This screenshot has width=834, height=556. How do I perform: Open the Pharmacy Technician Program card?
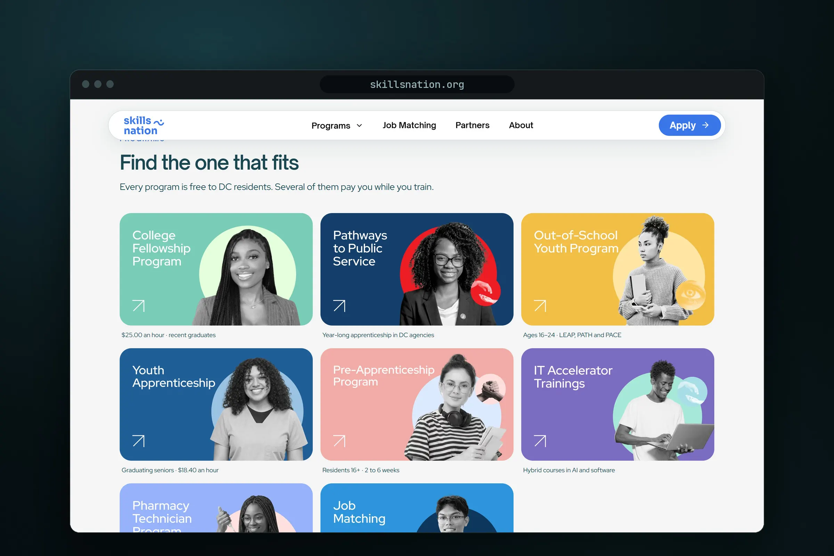point(216,508)
